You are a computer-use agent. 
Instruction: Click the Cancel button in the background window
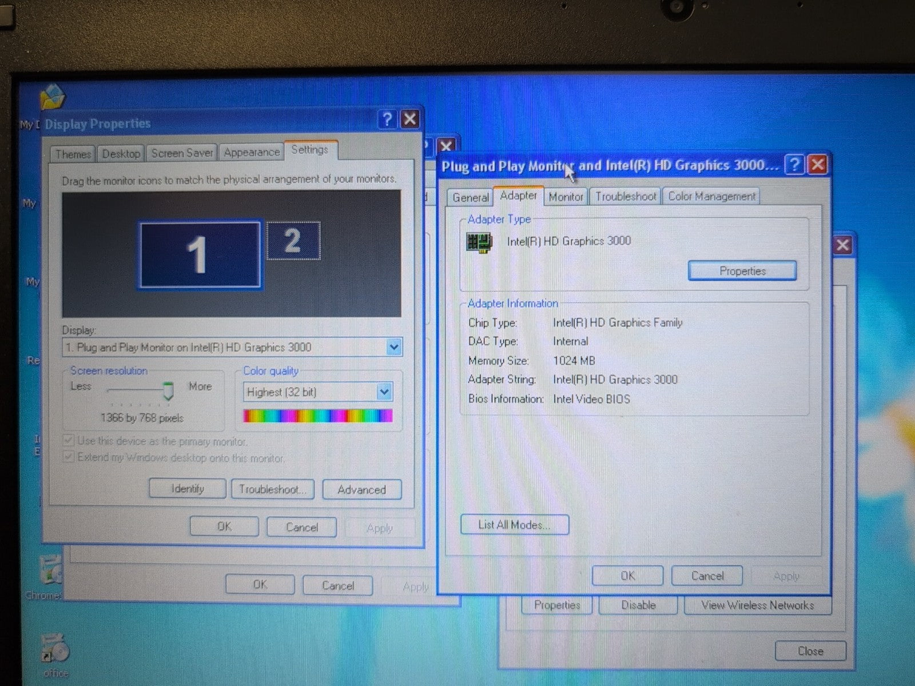point(337,585)
